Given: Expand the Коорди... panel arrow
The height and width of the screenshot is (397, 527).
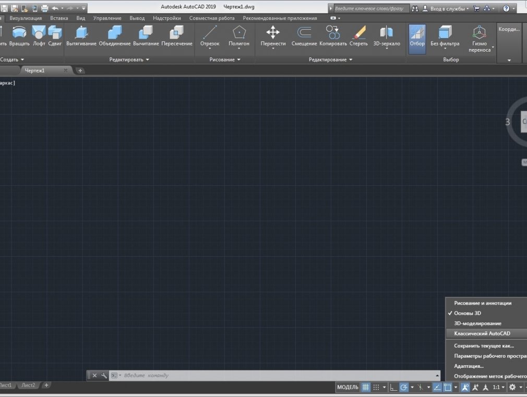Looking at the screenshot, I should pos(509,60).
